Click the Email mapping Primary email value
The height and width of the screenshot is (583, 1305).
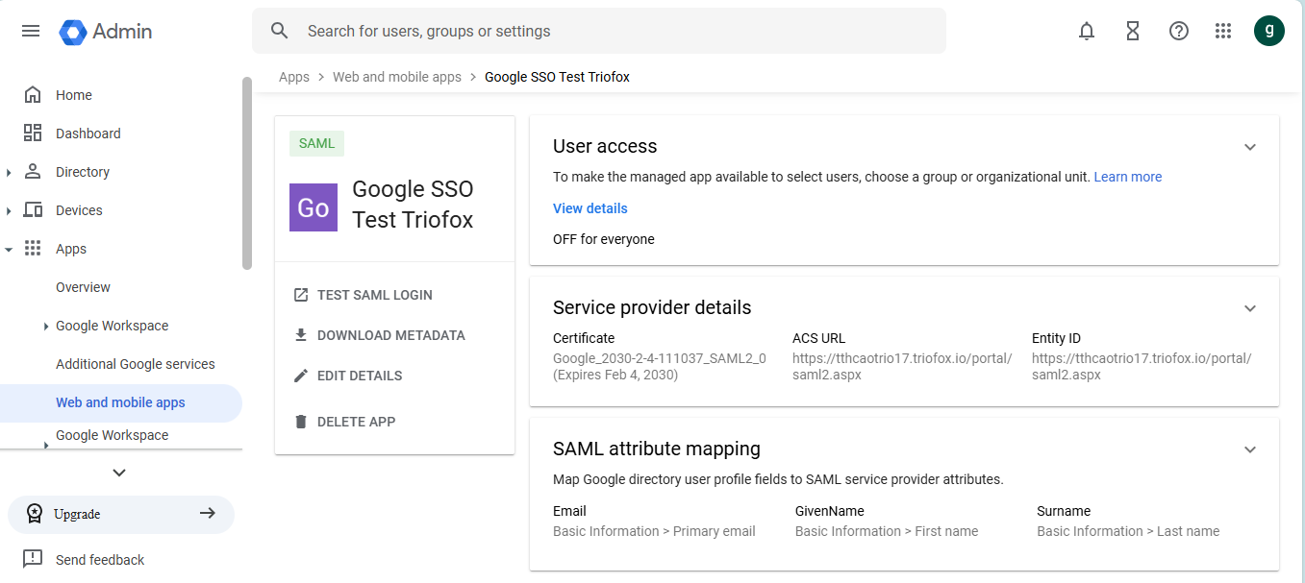[x=654, y=531]
